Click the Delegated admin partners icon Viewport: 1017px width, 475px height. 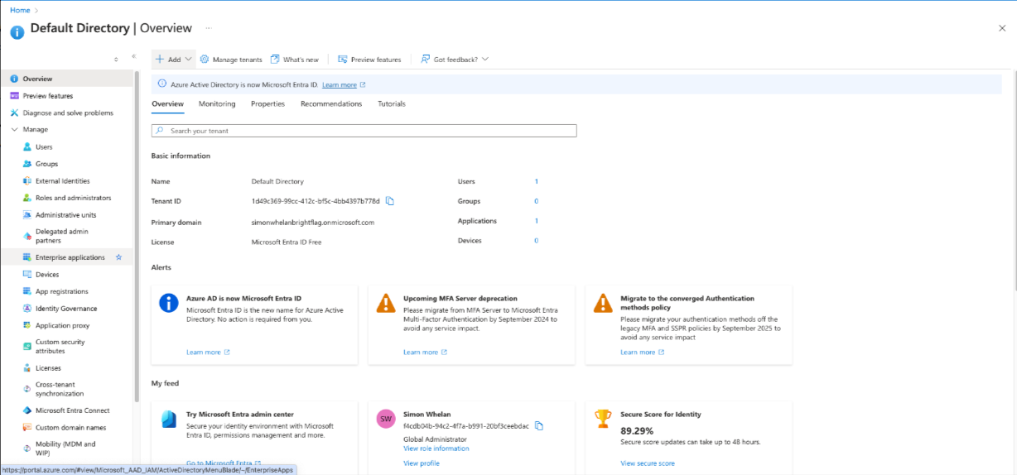27,236
